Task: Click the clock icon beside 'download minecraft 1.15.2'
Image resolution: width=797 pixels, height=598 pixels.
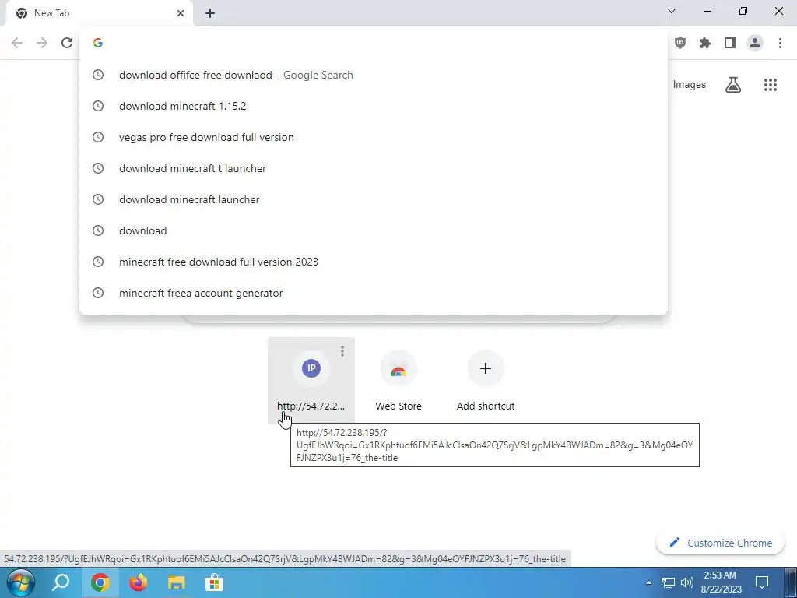Action: coord(98,106)
